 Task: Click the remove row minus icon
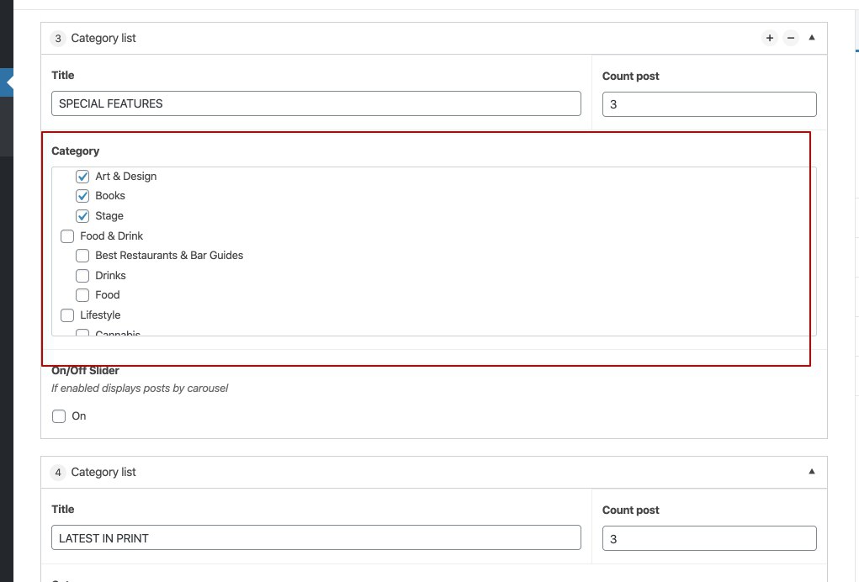pos(791,38)
